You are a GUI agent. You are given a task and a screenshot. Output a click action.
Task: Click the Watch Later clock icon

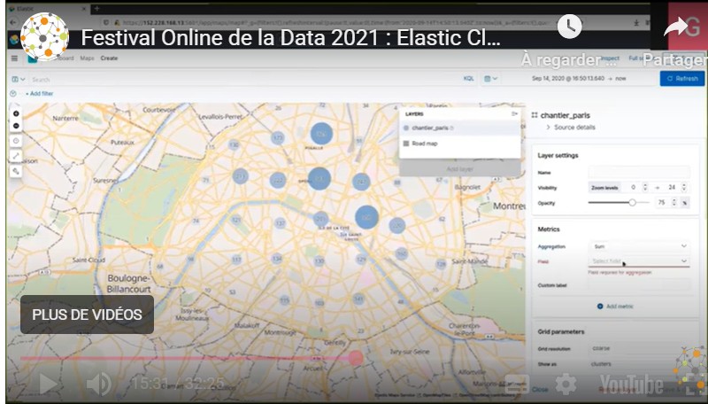(570, 27)
